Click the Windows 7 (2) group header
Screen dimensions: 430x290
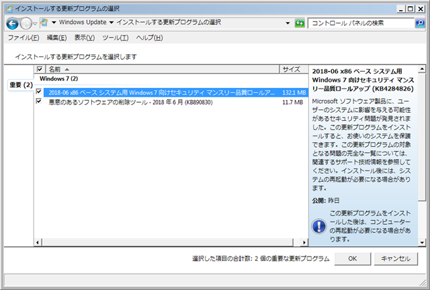(58, 79)
